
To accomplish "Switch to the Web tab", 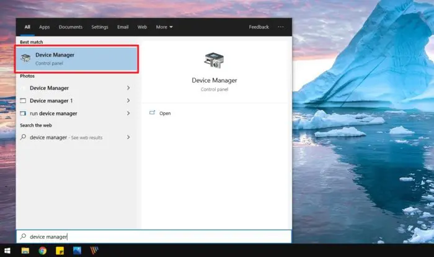I will pyautogui.click(x=142, y=27).
